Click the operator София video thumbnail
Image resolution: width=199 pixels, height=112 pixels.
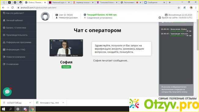[66, 48]
